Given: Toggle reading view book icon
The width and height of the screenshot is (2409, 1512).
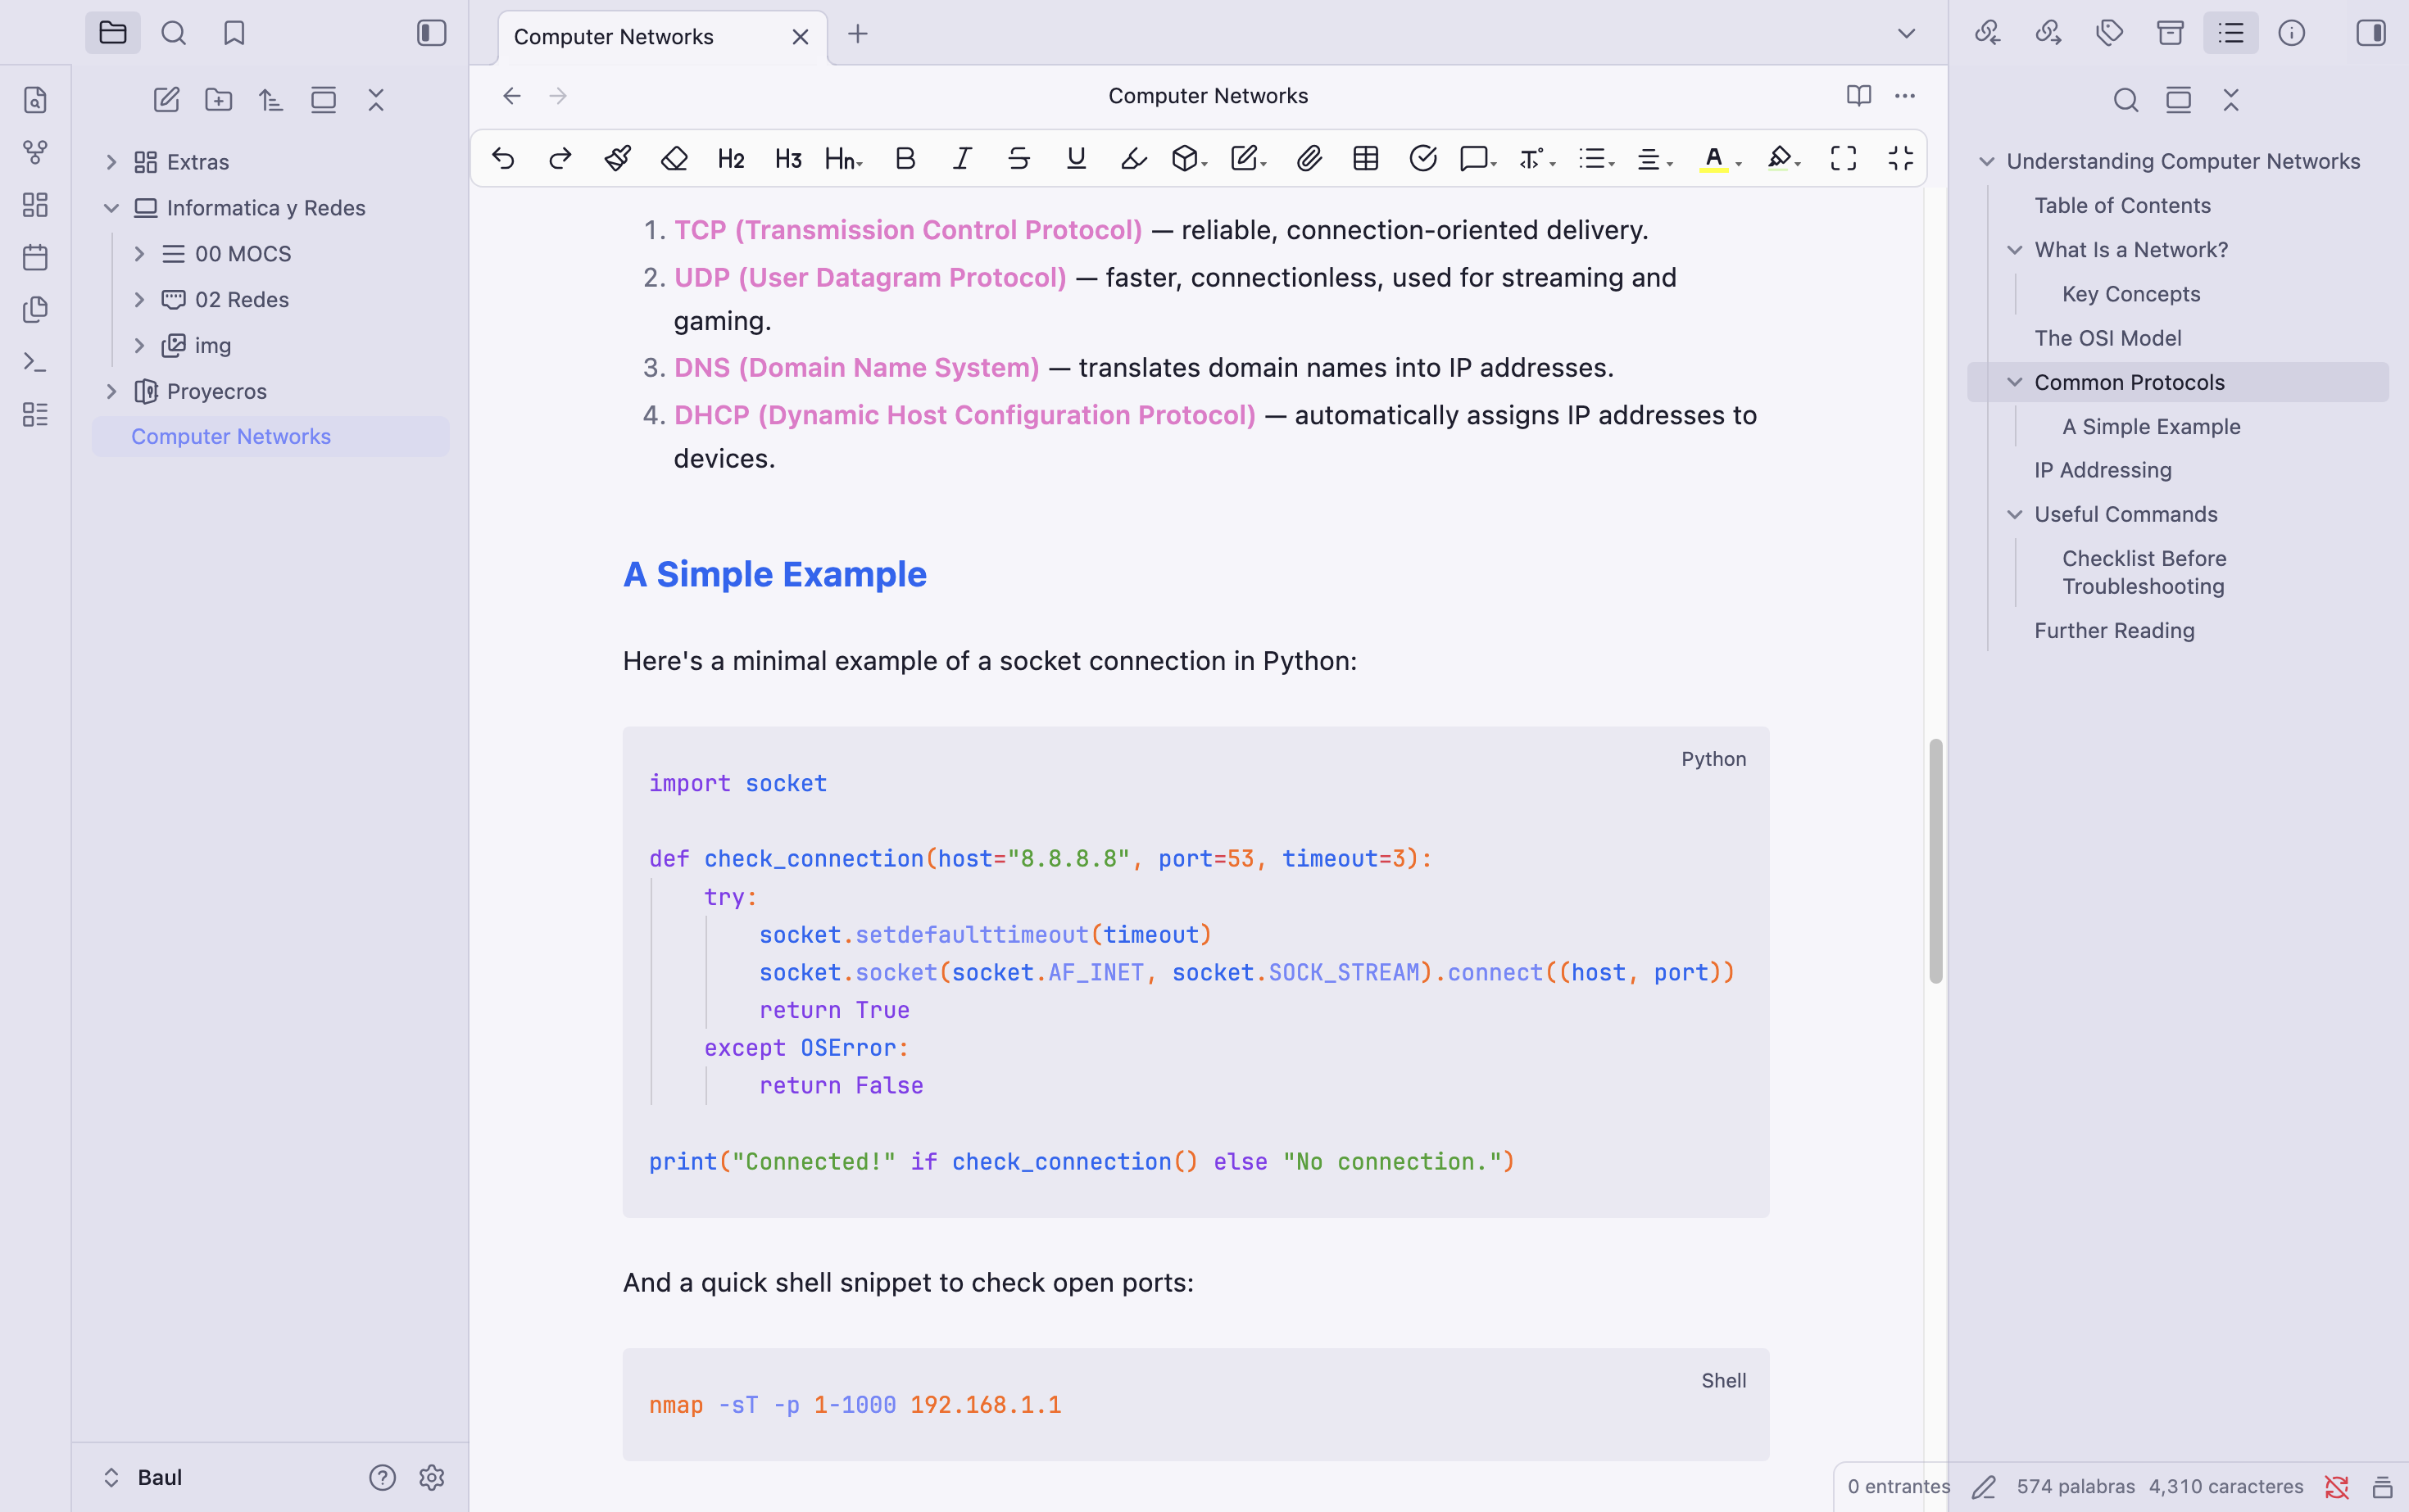Looking at the screenshot, I should click(1858, 96).
